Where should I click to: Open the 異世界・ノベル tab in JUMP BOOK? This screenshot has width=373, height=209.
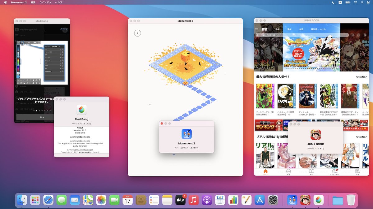318,29
